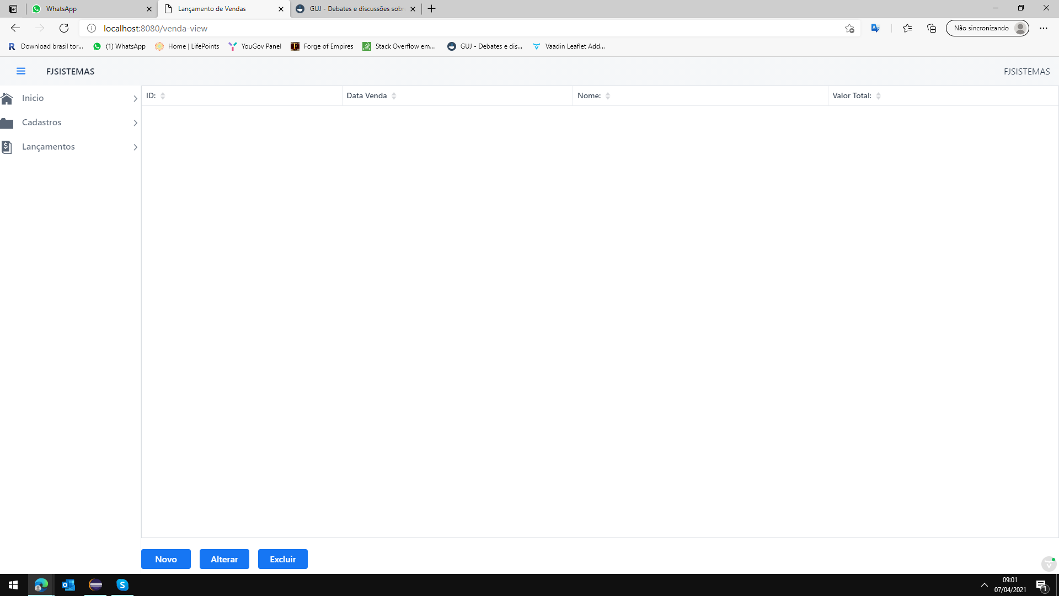The image size is (1059, 596).
Task: Click the Lançamentos invoice icon
Action: [x=7, y=147]
